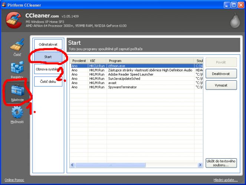Image resolution: width=246 pixels, height=185 pixels.
Task: Click the Deaktivovat button
Action: [x=221, y=74]
